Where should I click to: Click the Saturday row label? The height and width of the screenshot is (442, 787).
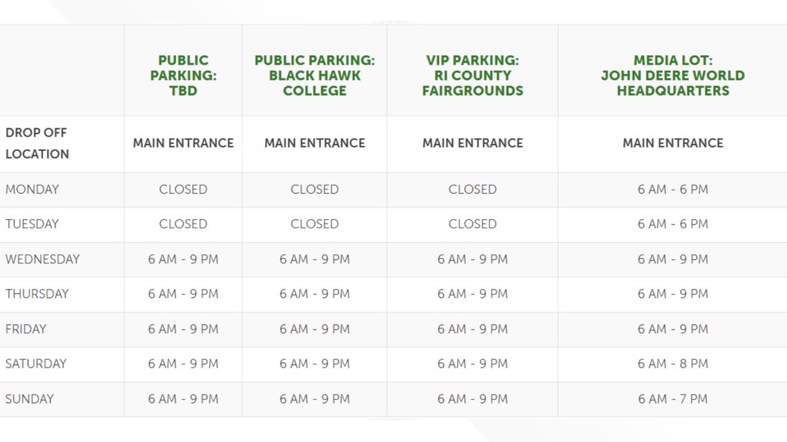(36, 364)
